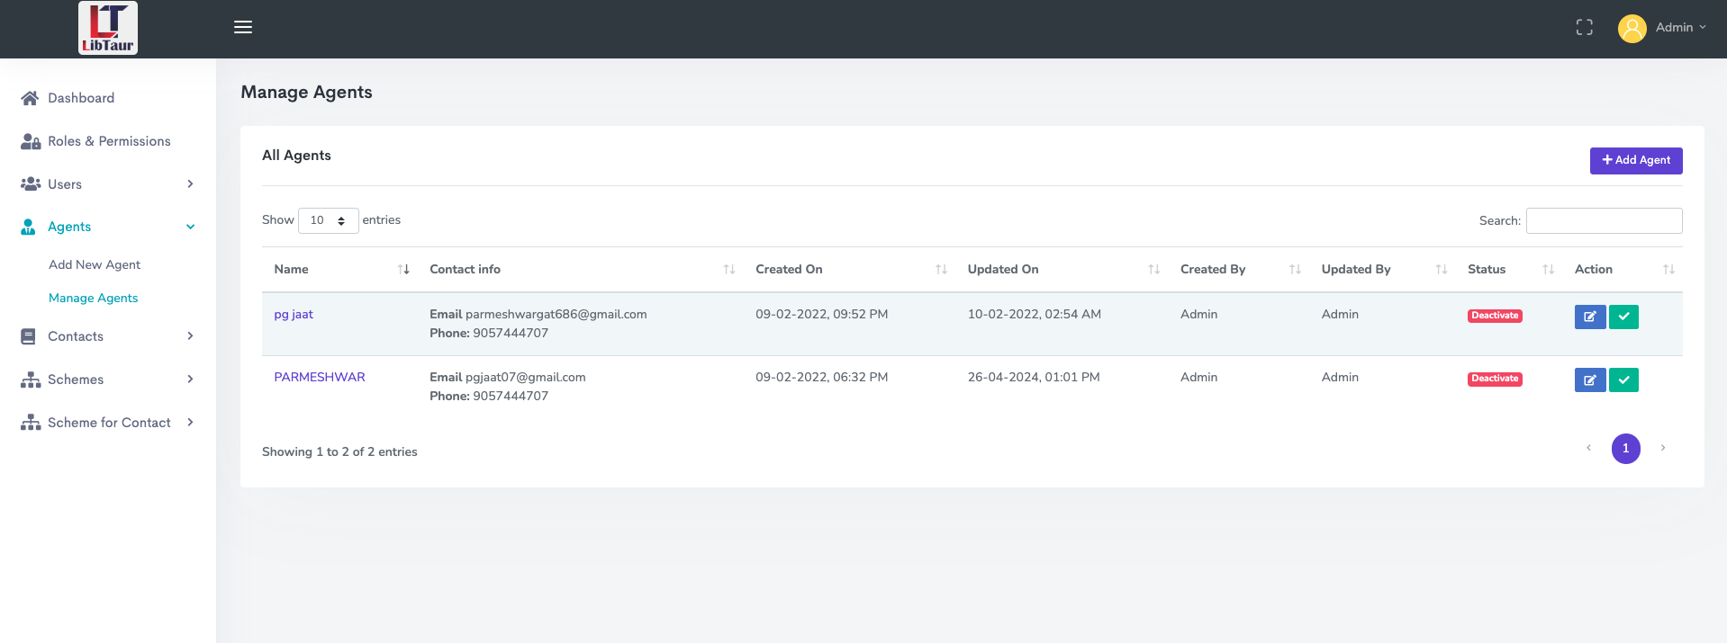Click edit icon for PARMESHWAR
Image resolution: width=1727 pixels, height=643 pixels.
point(1590,380)
